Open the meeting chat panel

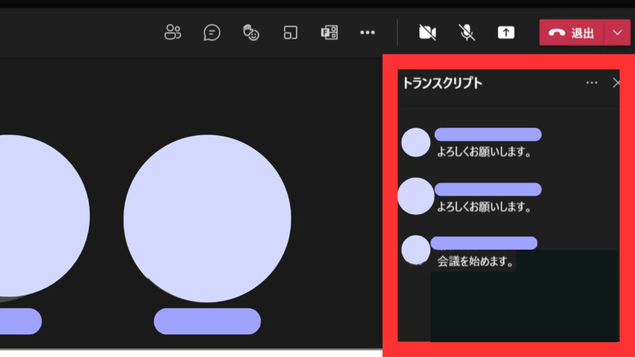click(211, 33)
